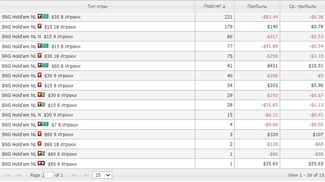
Task: Sort by Ср. прибыль column header
Action: pos(302,6)
